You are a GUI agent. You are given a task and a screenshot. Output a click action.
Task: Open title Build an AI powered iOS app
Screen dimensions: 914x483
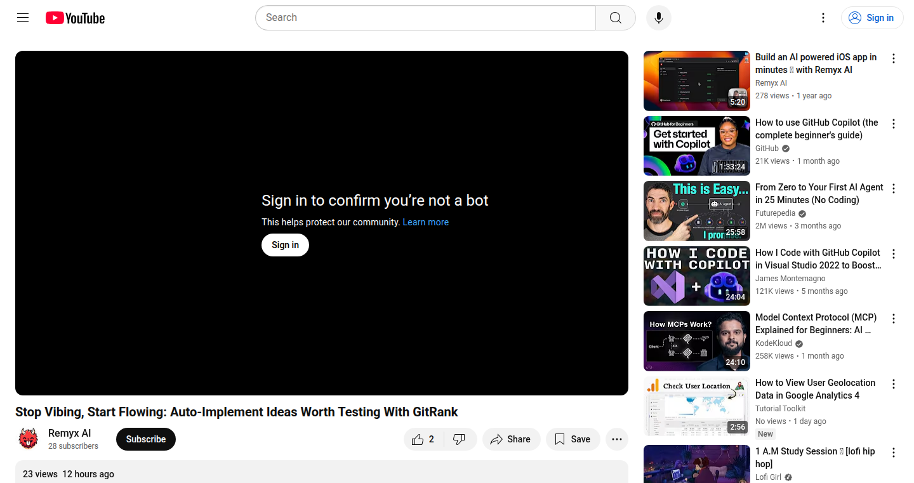816,63
